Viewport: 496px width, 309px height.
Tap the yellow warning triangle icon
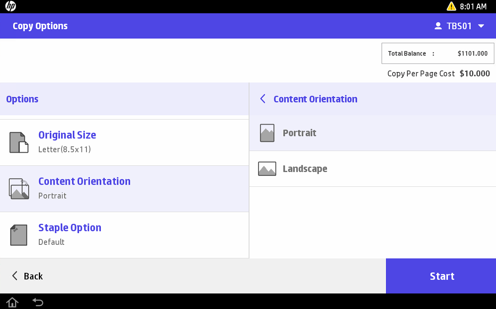tap(451, 7)
